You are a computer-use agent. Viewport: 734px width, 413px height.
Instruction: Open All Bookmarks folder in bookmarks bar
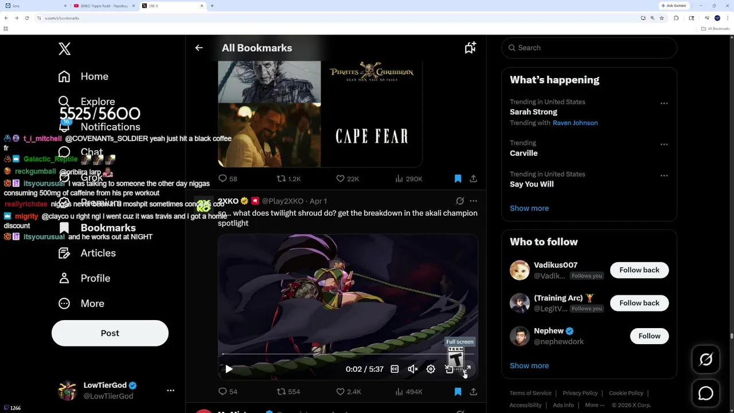[x=716, y=29]
